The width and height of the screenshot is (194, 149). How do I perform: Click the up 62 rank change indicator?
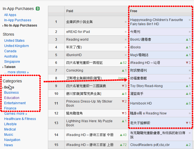pos(123,63)
